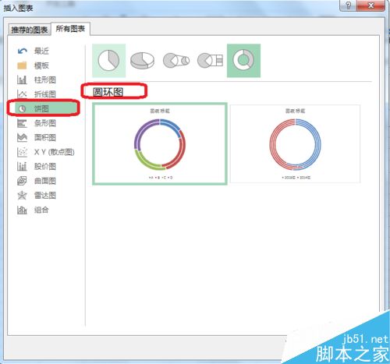Pick the red and blue doughnut preview thumbnail
Viewport: 390px width, 364px height.
pos(295,144)
